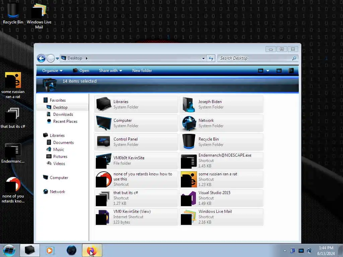343x257 pixels.
Task: Open the Start menu orb
Action: pyautogui.click(x=9, y=250)
